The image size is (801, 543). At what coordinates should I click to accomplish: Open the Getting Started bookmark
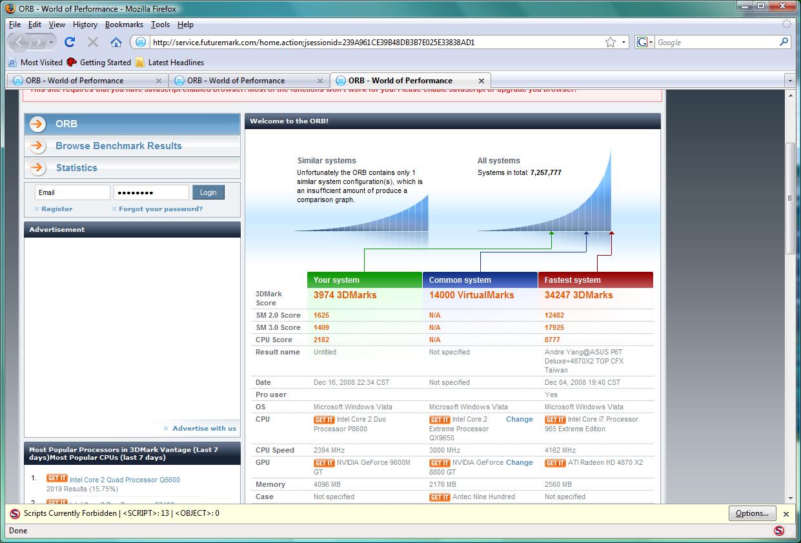point(99,63)
